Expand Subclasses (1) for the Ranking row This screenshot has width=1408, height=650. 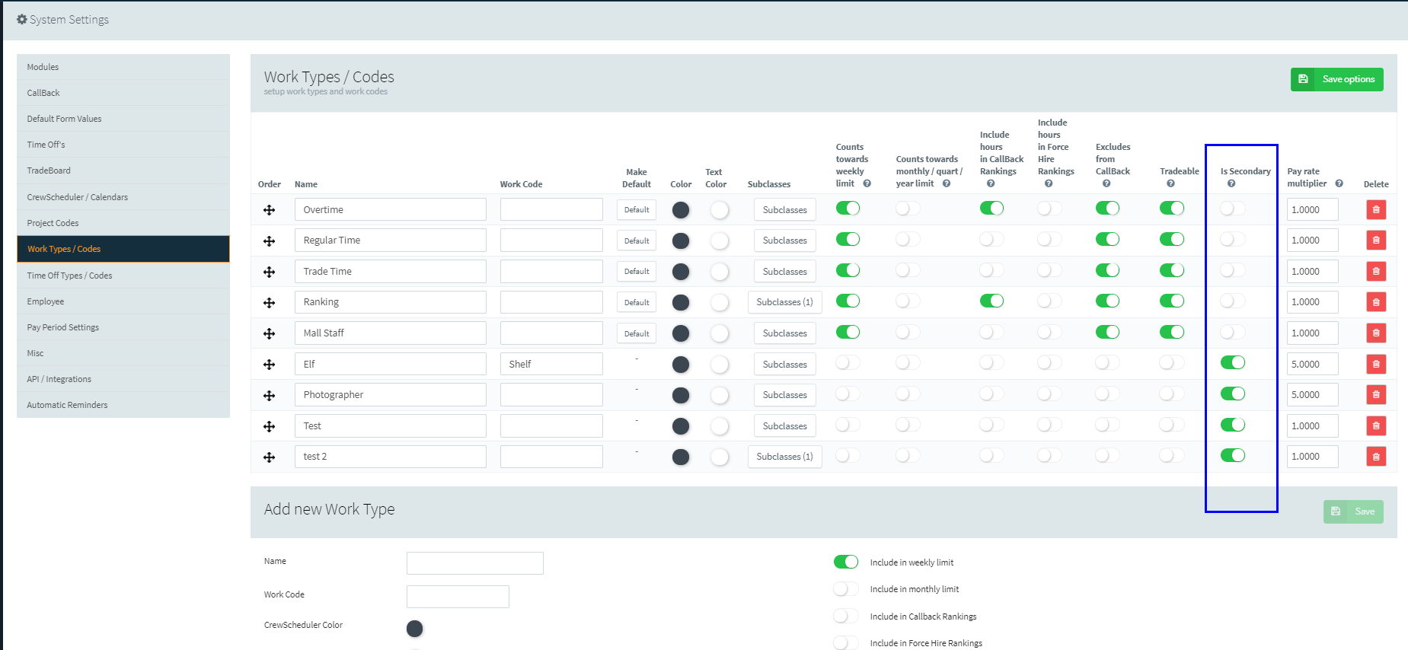point(784,302)
